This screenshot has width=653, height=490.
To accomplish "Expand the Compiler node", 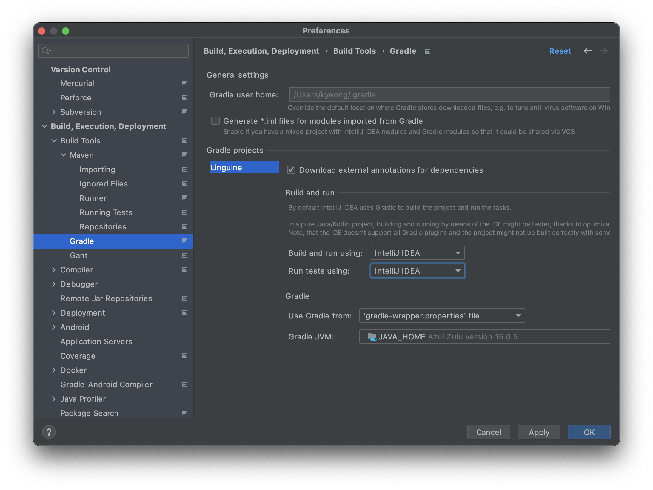I will point(54,270).
